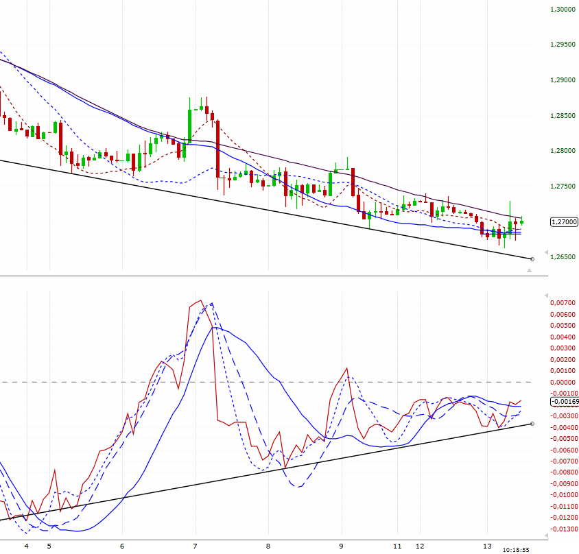Image resolution: width=579 pixels, height=554 pixels.
Task: Select the current price tag showing 1,27000
Action: pos(564,221)
